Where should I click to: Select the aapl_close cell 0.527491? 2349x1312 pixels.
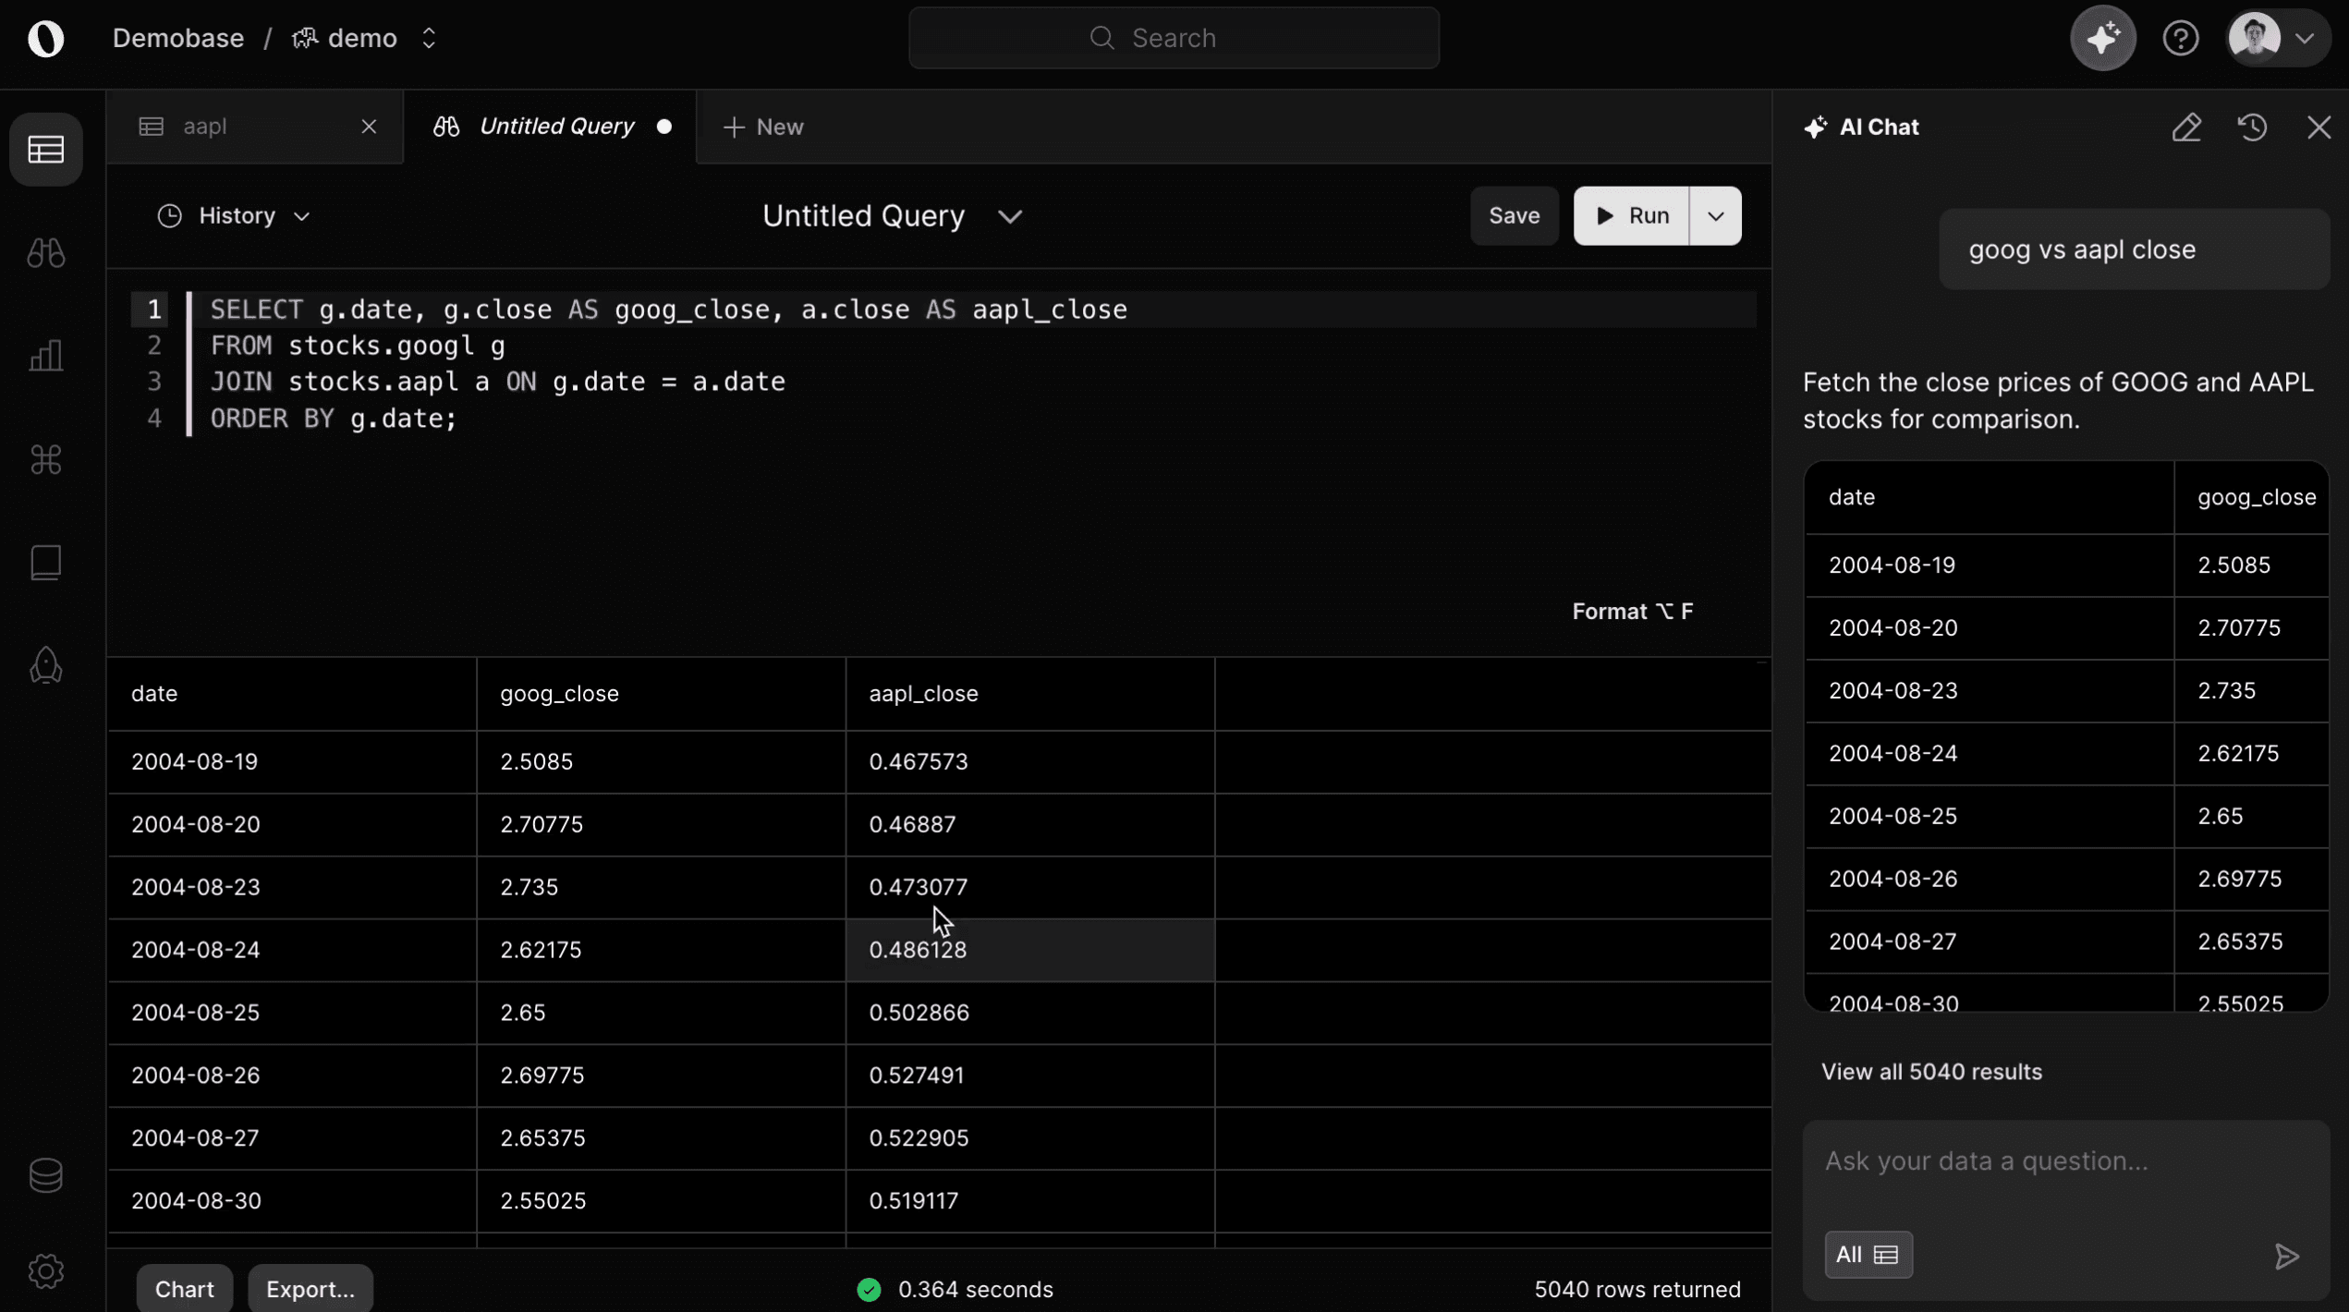tap(1029, 1075)
